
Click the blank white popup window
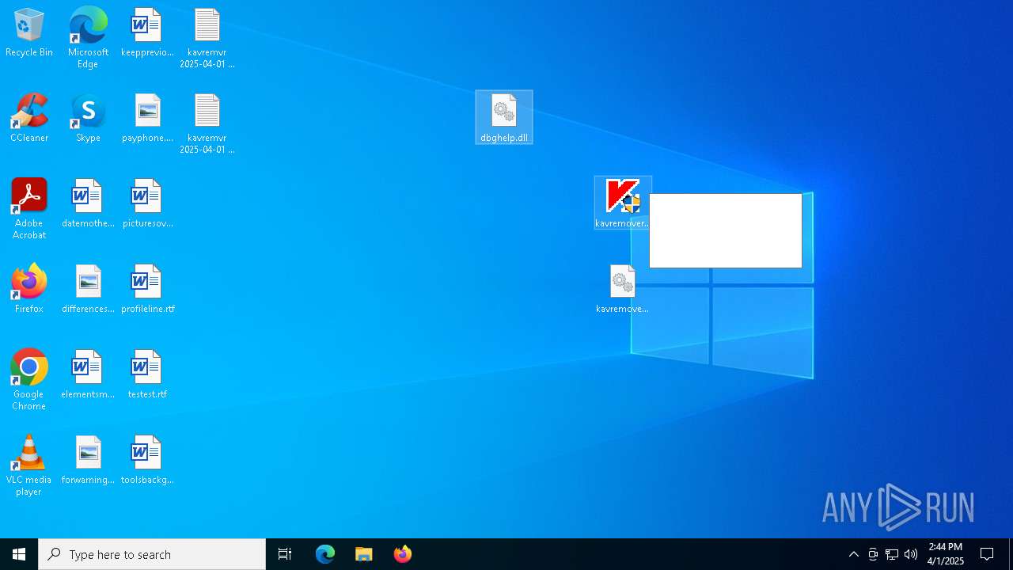click(x=726, y=230)
